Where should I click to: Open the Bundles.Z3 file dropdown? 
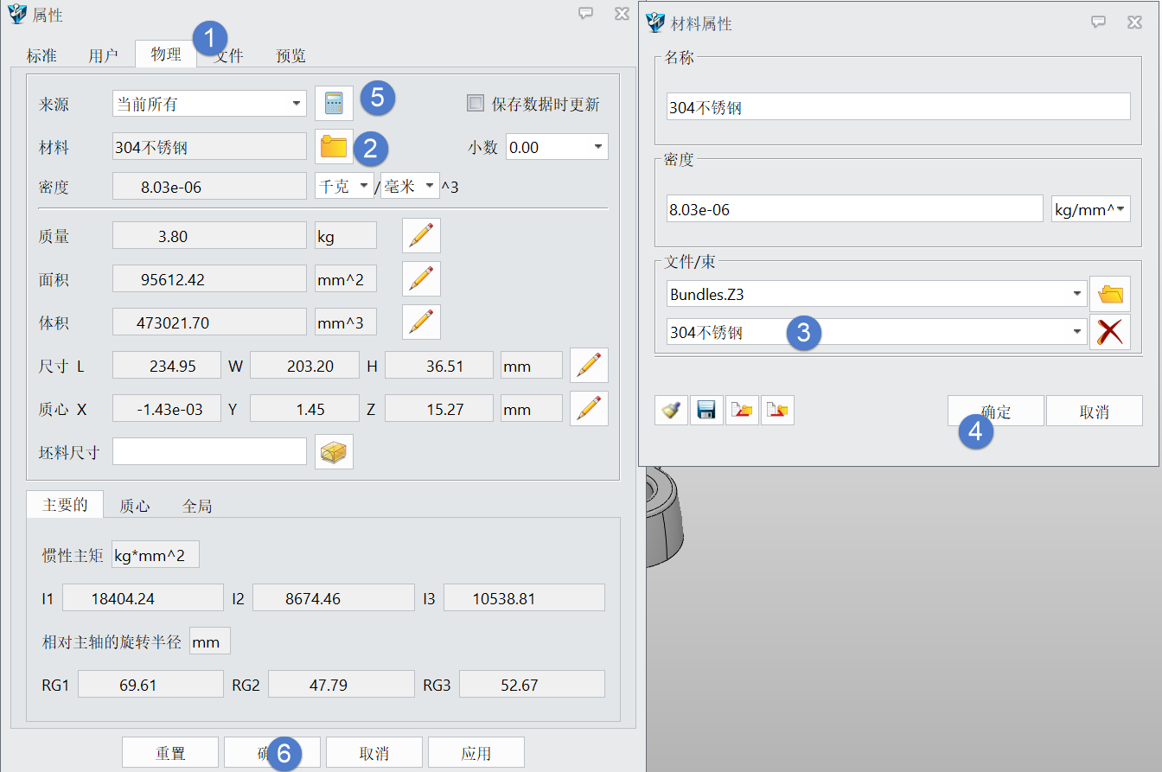pyautogui.click(x=877, y=294)
